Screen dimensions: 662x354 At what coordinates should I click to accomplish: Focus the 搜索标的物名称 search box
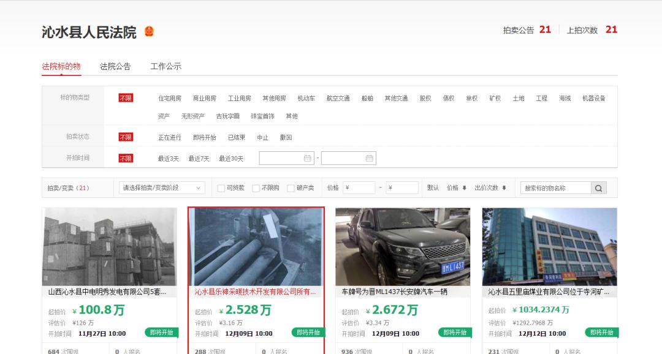[x=555, y=188]
